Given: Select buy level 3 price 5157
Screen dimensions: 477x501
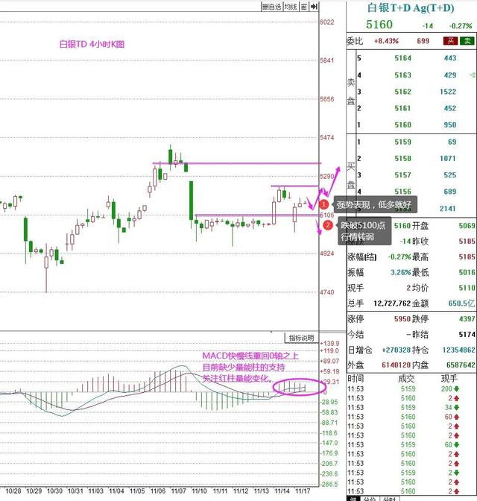Looking at the screenshot, I should pos(403,175).
